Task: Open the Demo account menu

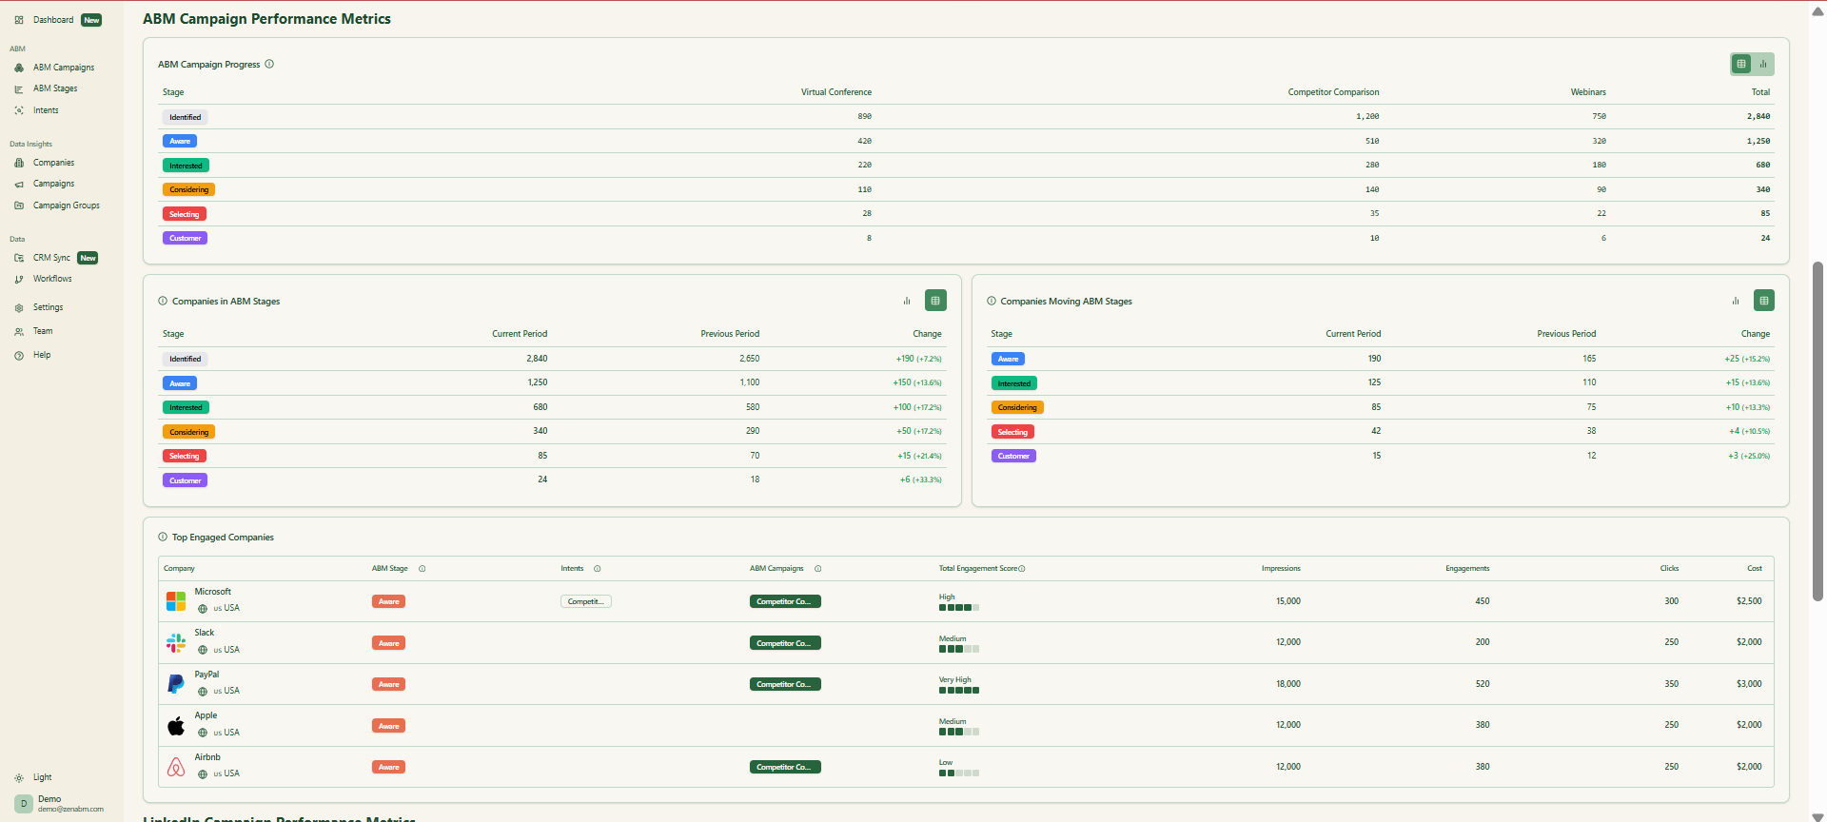Action: 59,804
